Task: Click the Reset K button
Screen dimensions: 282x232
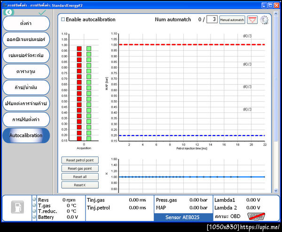Action: 80,185
